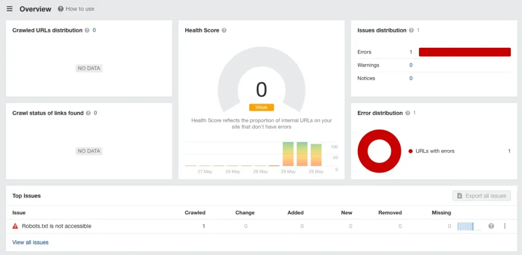
Task: Click the Weak health score badge
Action: [x=262, y=108]
